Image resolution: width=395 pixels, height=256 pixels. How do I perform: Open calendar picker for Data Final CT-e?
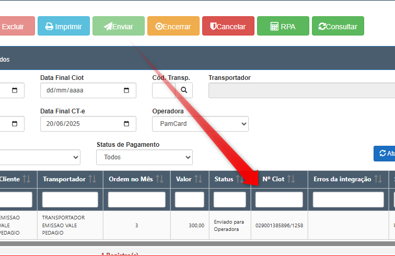tap(126, 124)
